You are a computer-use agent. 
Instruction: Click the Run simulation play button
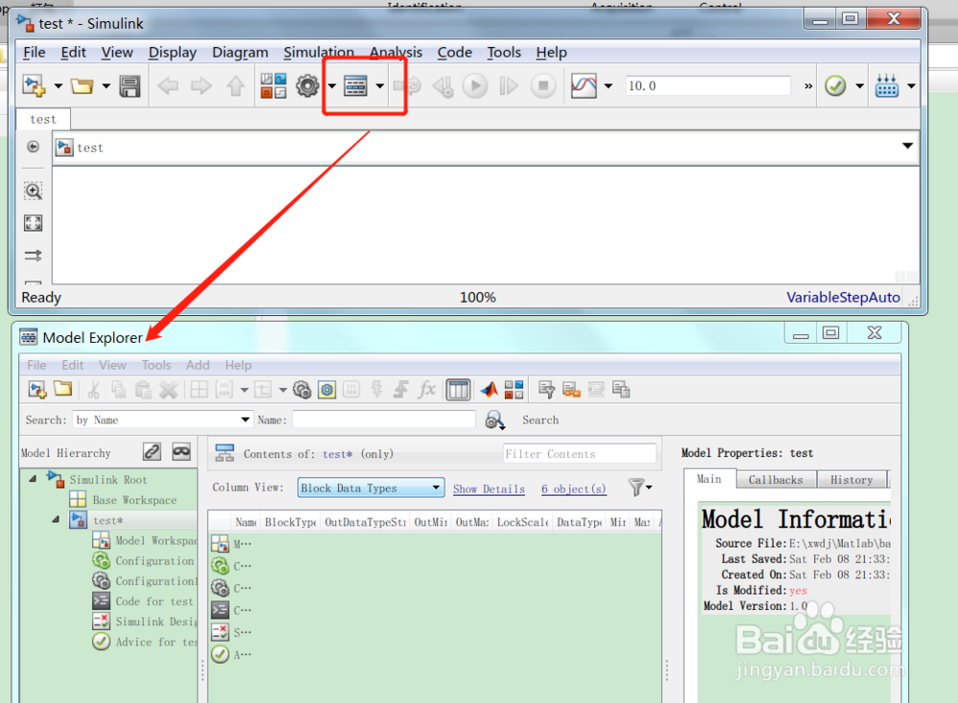(x=475, y=86)
